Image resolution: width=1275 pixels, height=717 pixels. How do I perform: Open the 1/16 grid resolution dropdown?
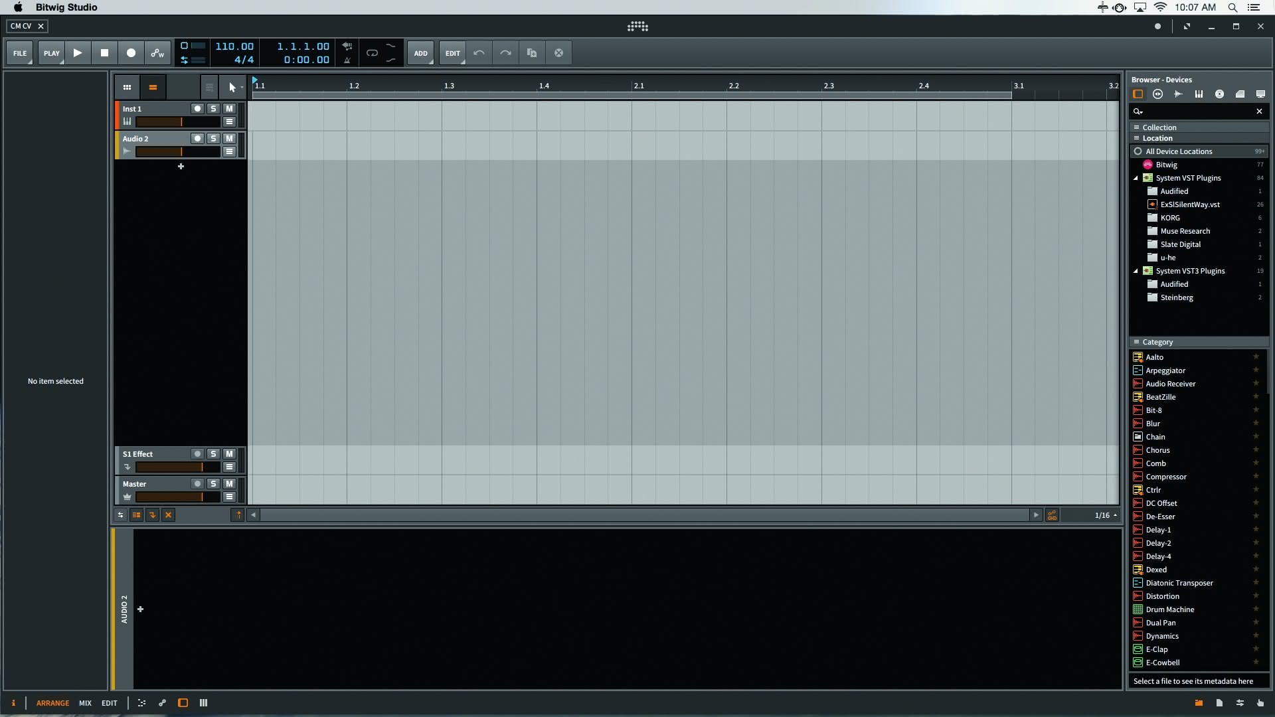coord(1105,515)
